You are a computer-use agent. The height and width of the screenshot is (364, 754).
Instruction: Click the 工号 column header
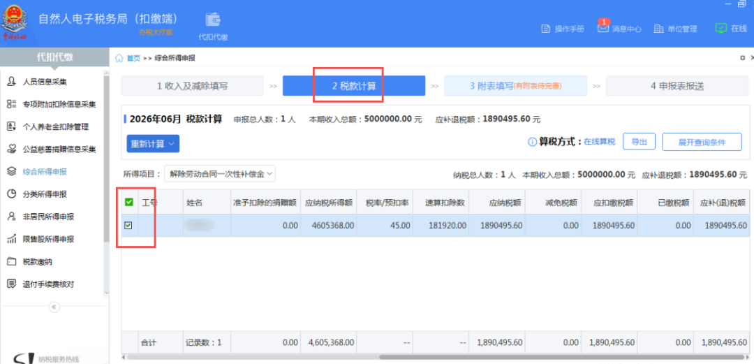point(161,202)
